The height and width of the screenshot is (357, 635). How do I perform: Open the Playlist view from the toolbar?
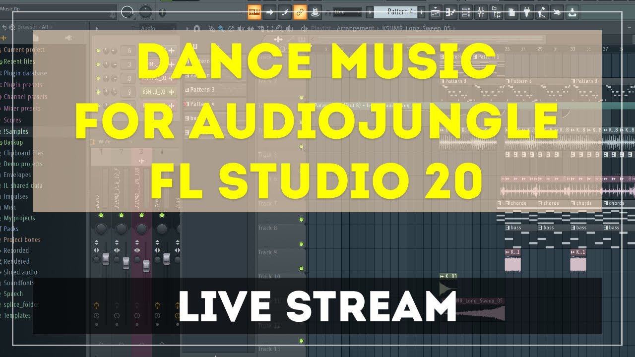[x=436, y=12]
